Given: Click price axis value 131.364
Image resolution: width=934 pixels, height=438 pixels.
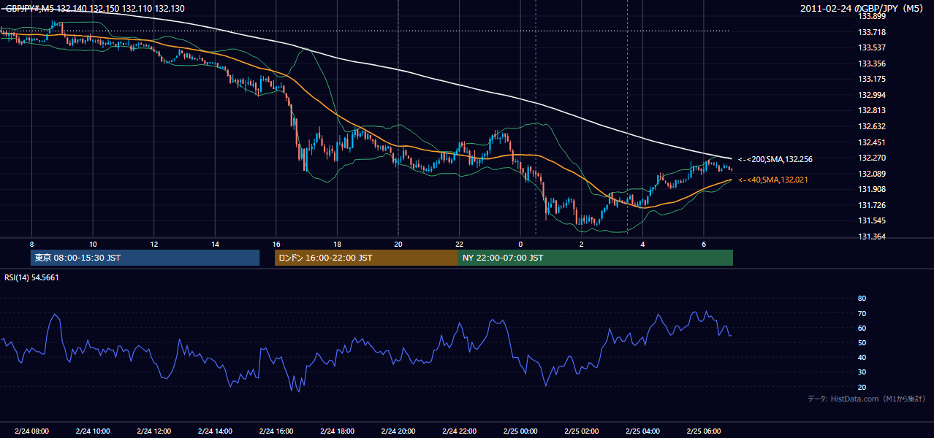Looking at the screenshot, I should click(x=872, y=237).
